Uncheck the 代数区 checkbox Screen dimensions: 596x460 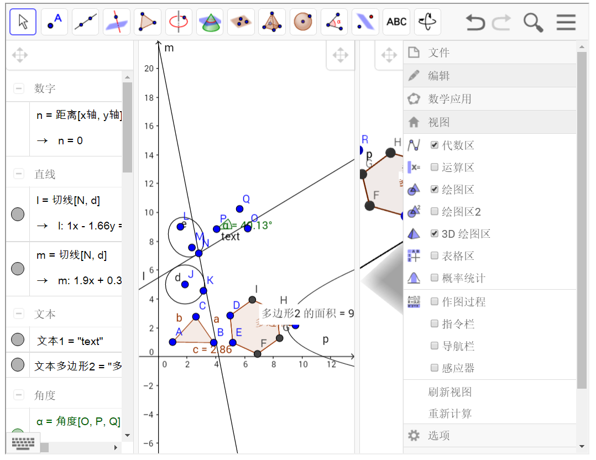[435, 145]
